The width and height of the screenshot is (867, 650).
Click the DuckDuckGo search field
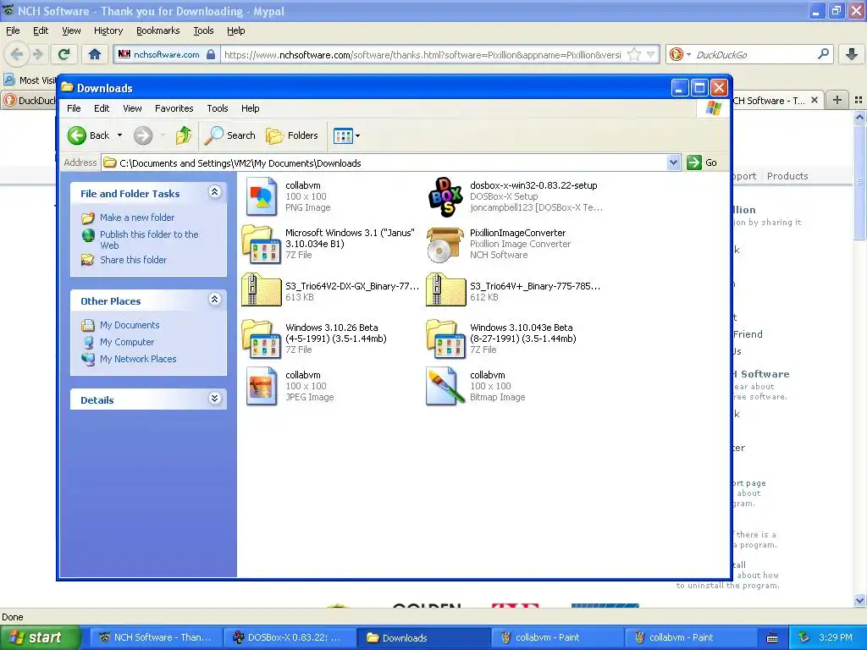click(x=754, y=54)
